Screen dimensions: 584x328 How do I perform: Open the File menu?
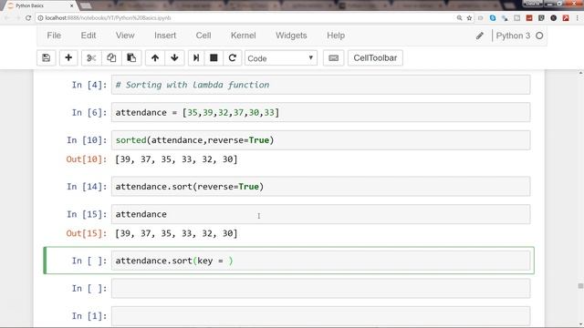pos(54,36)
